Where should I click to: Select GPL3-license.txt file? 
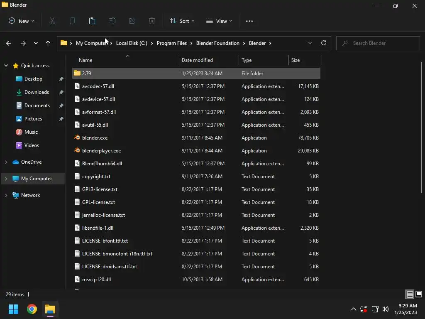(196, 189)
